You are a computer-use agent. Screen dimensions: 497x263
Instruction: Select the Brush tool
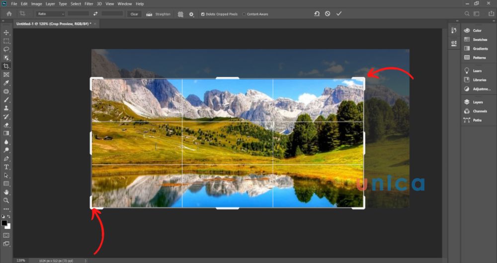click(x=6, y=100)
